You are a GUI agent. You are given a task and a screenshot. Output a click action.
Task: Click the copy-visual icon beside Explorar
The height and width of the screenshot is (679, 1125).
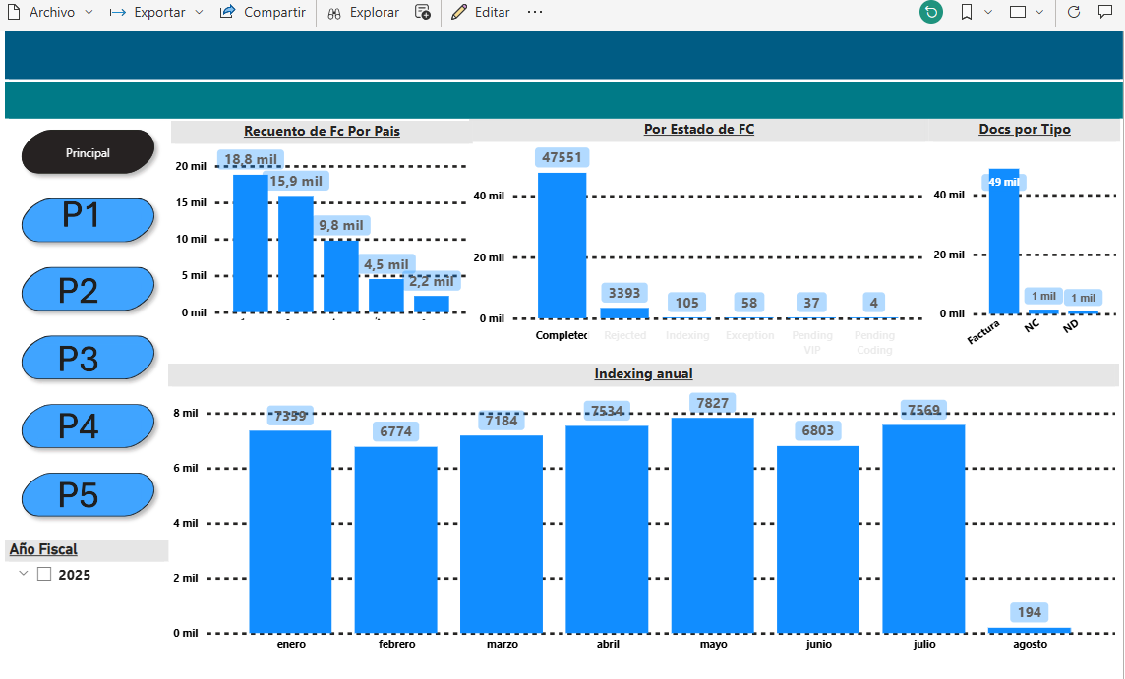click(x=423, y=13)
